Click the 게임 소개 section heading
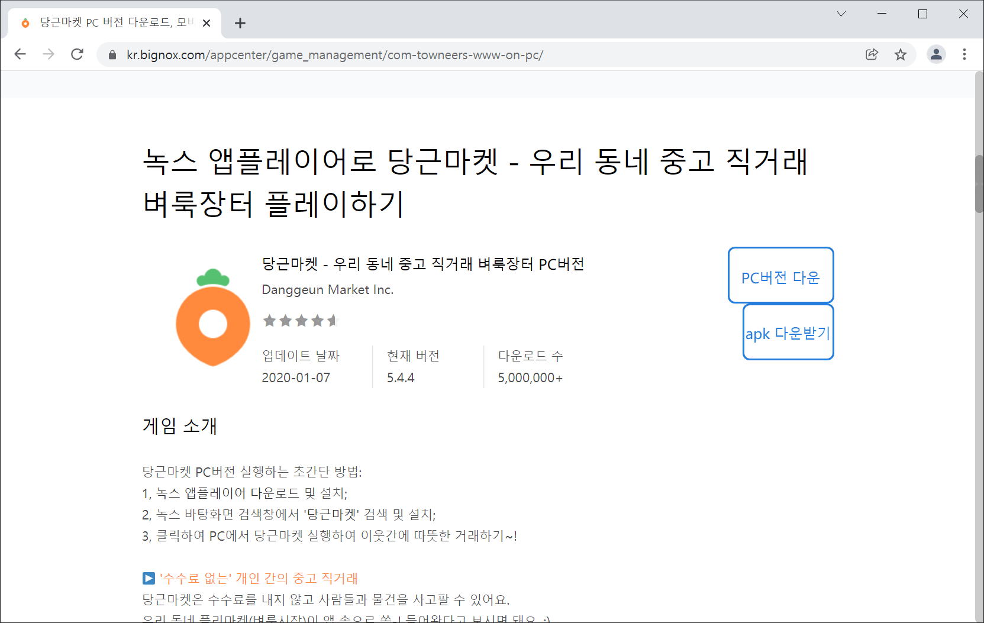 (x=180, y=426)
